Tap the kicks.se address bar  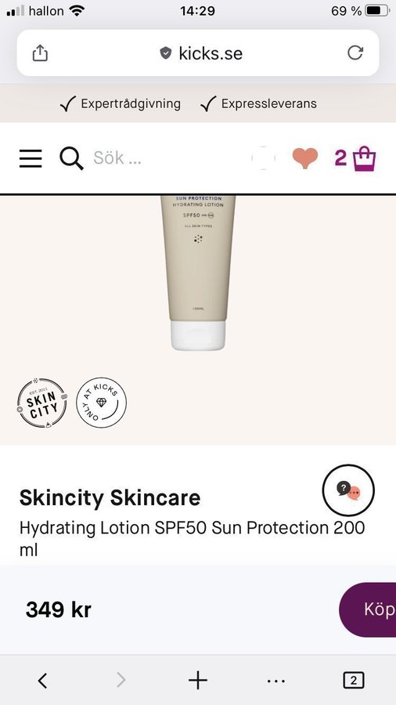(198, 53)
